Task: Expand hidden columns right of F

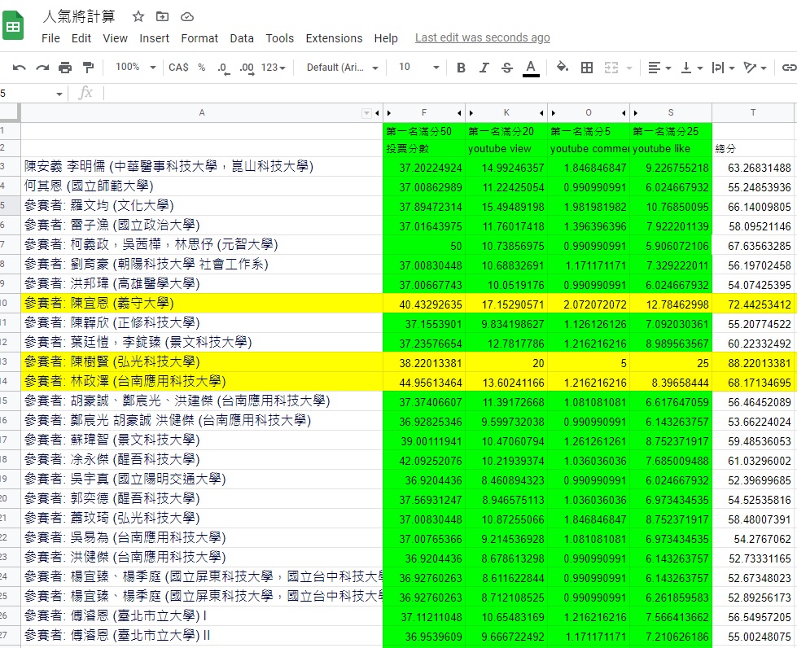Action: [459, 113]
